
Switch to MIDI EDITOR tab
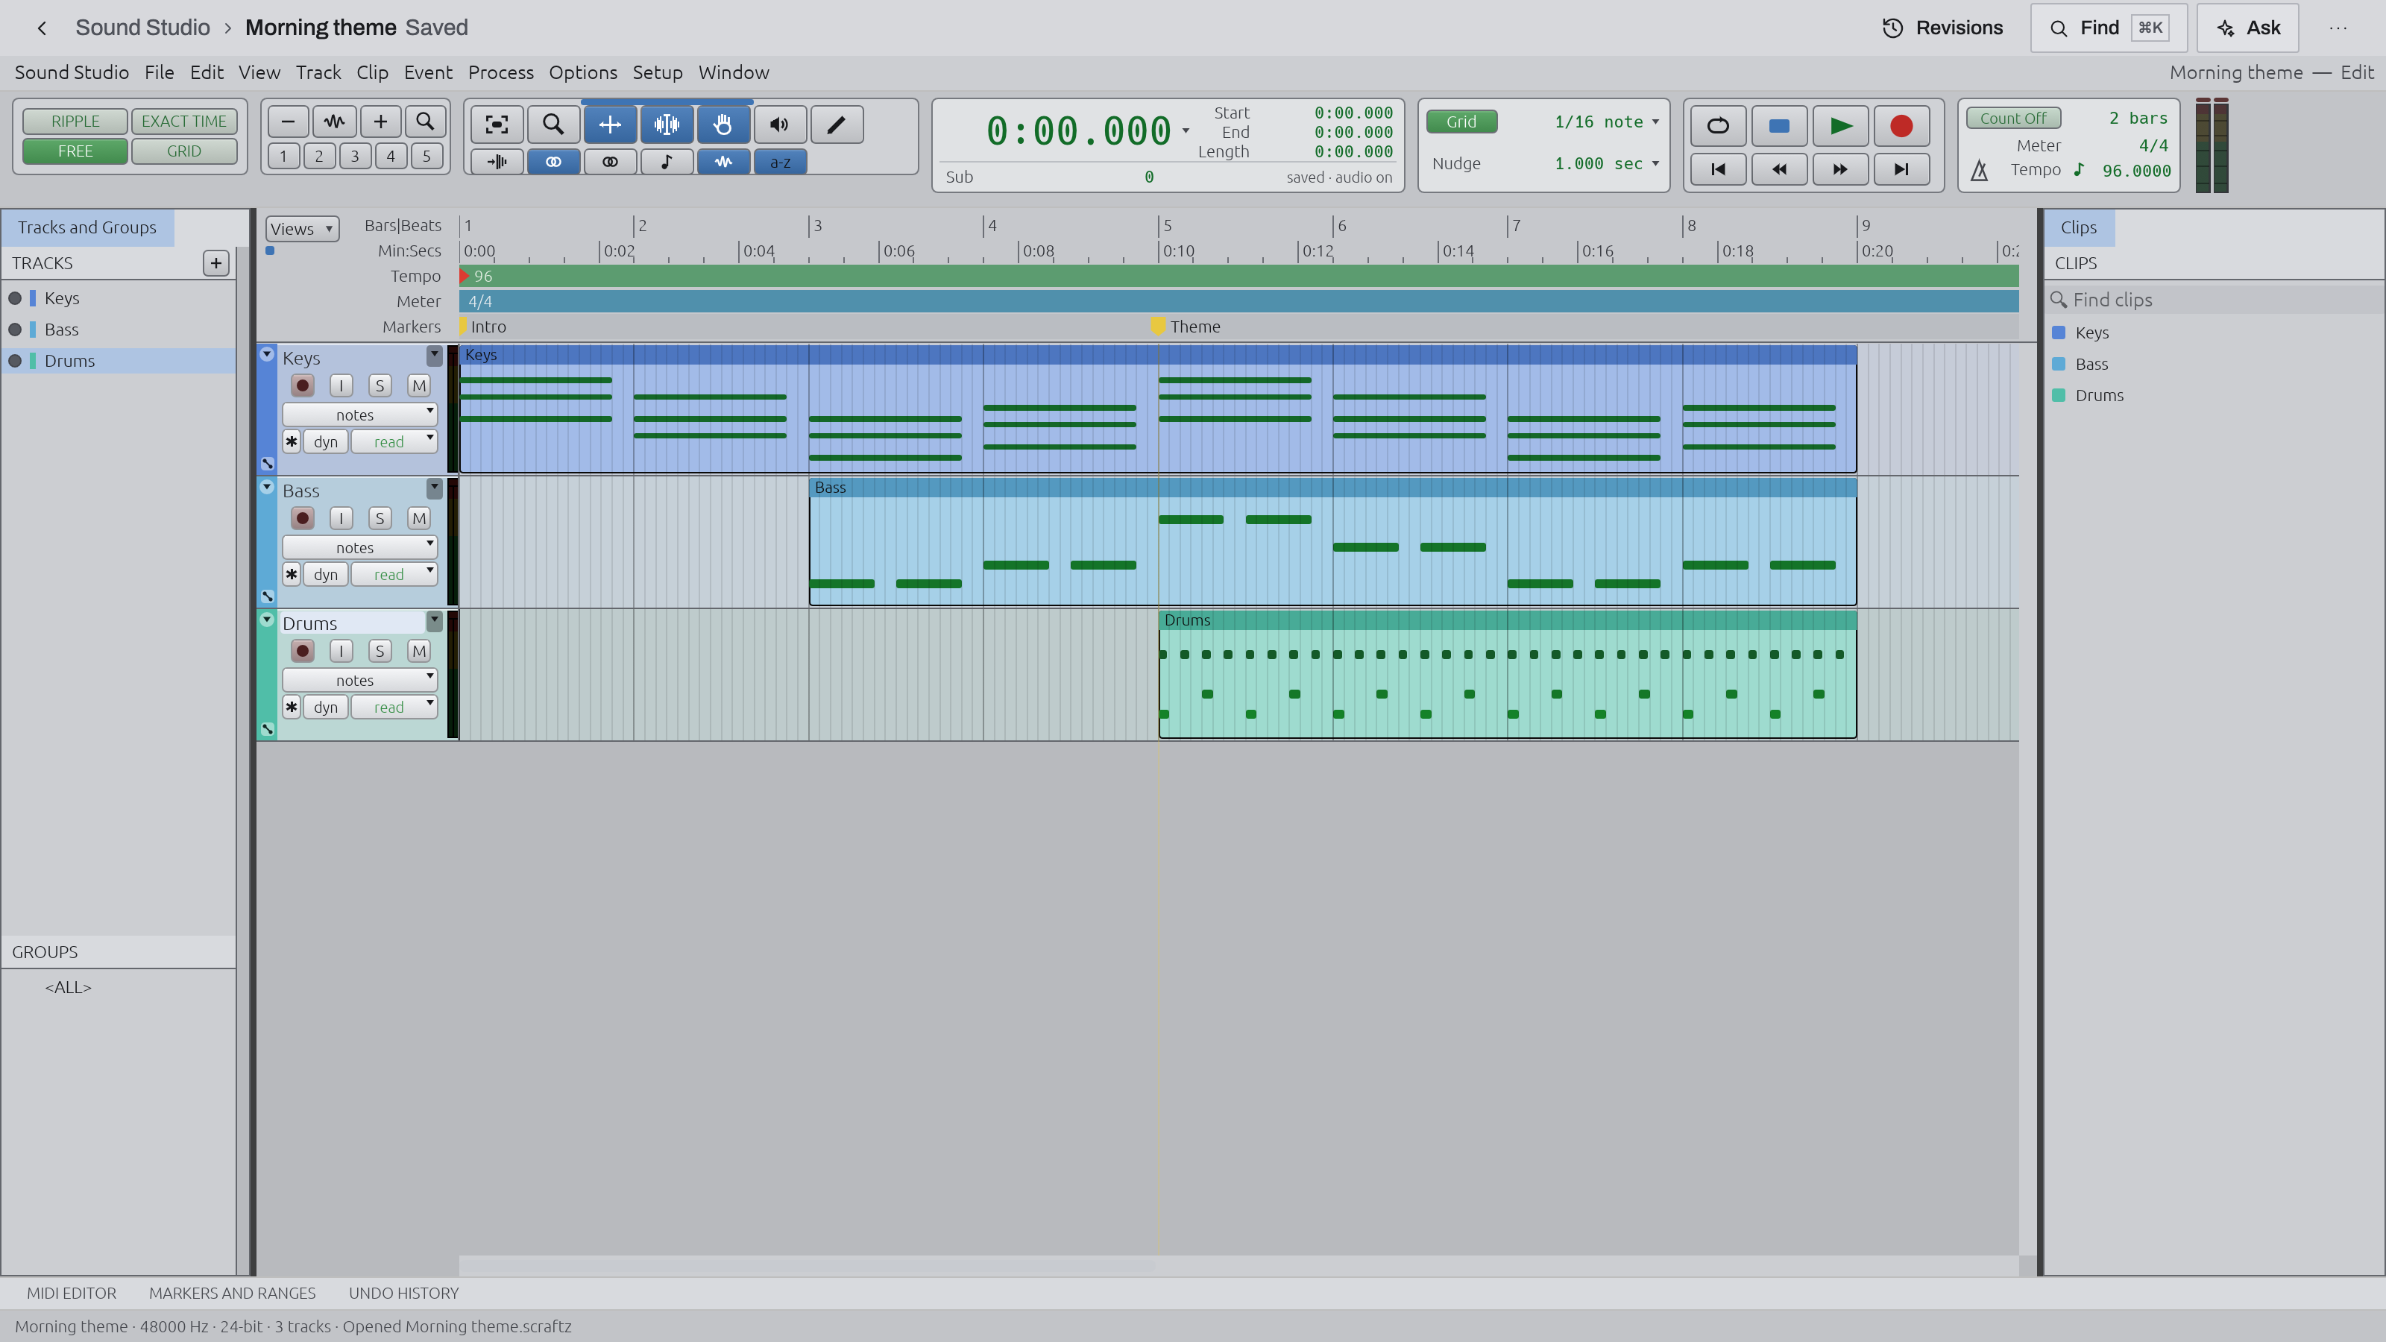[72, 1293]
